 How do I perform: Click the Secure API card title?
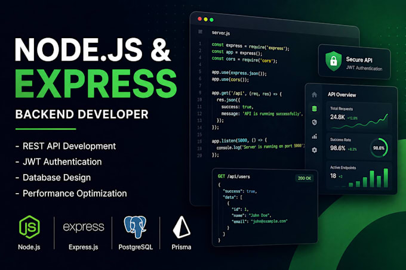359,60
